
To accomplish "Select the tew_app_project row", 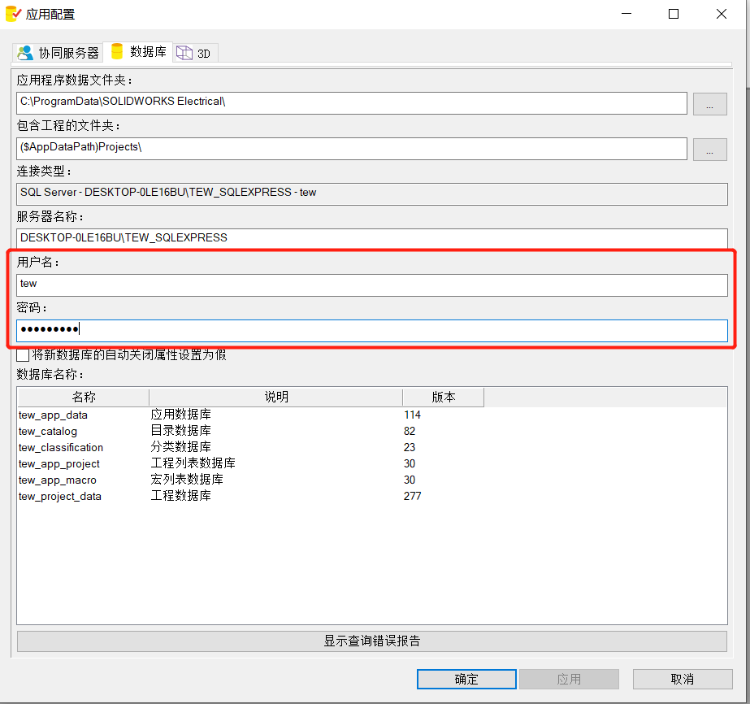I will 372,463.
